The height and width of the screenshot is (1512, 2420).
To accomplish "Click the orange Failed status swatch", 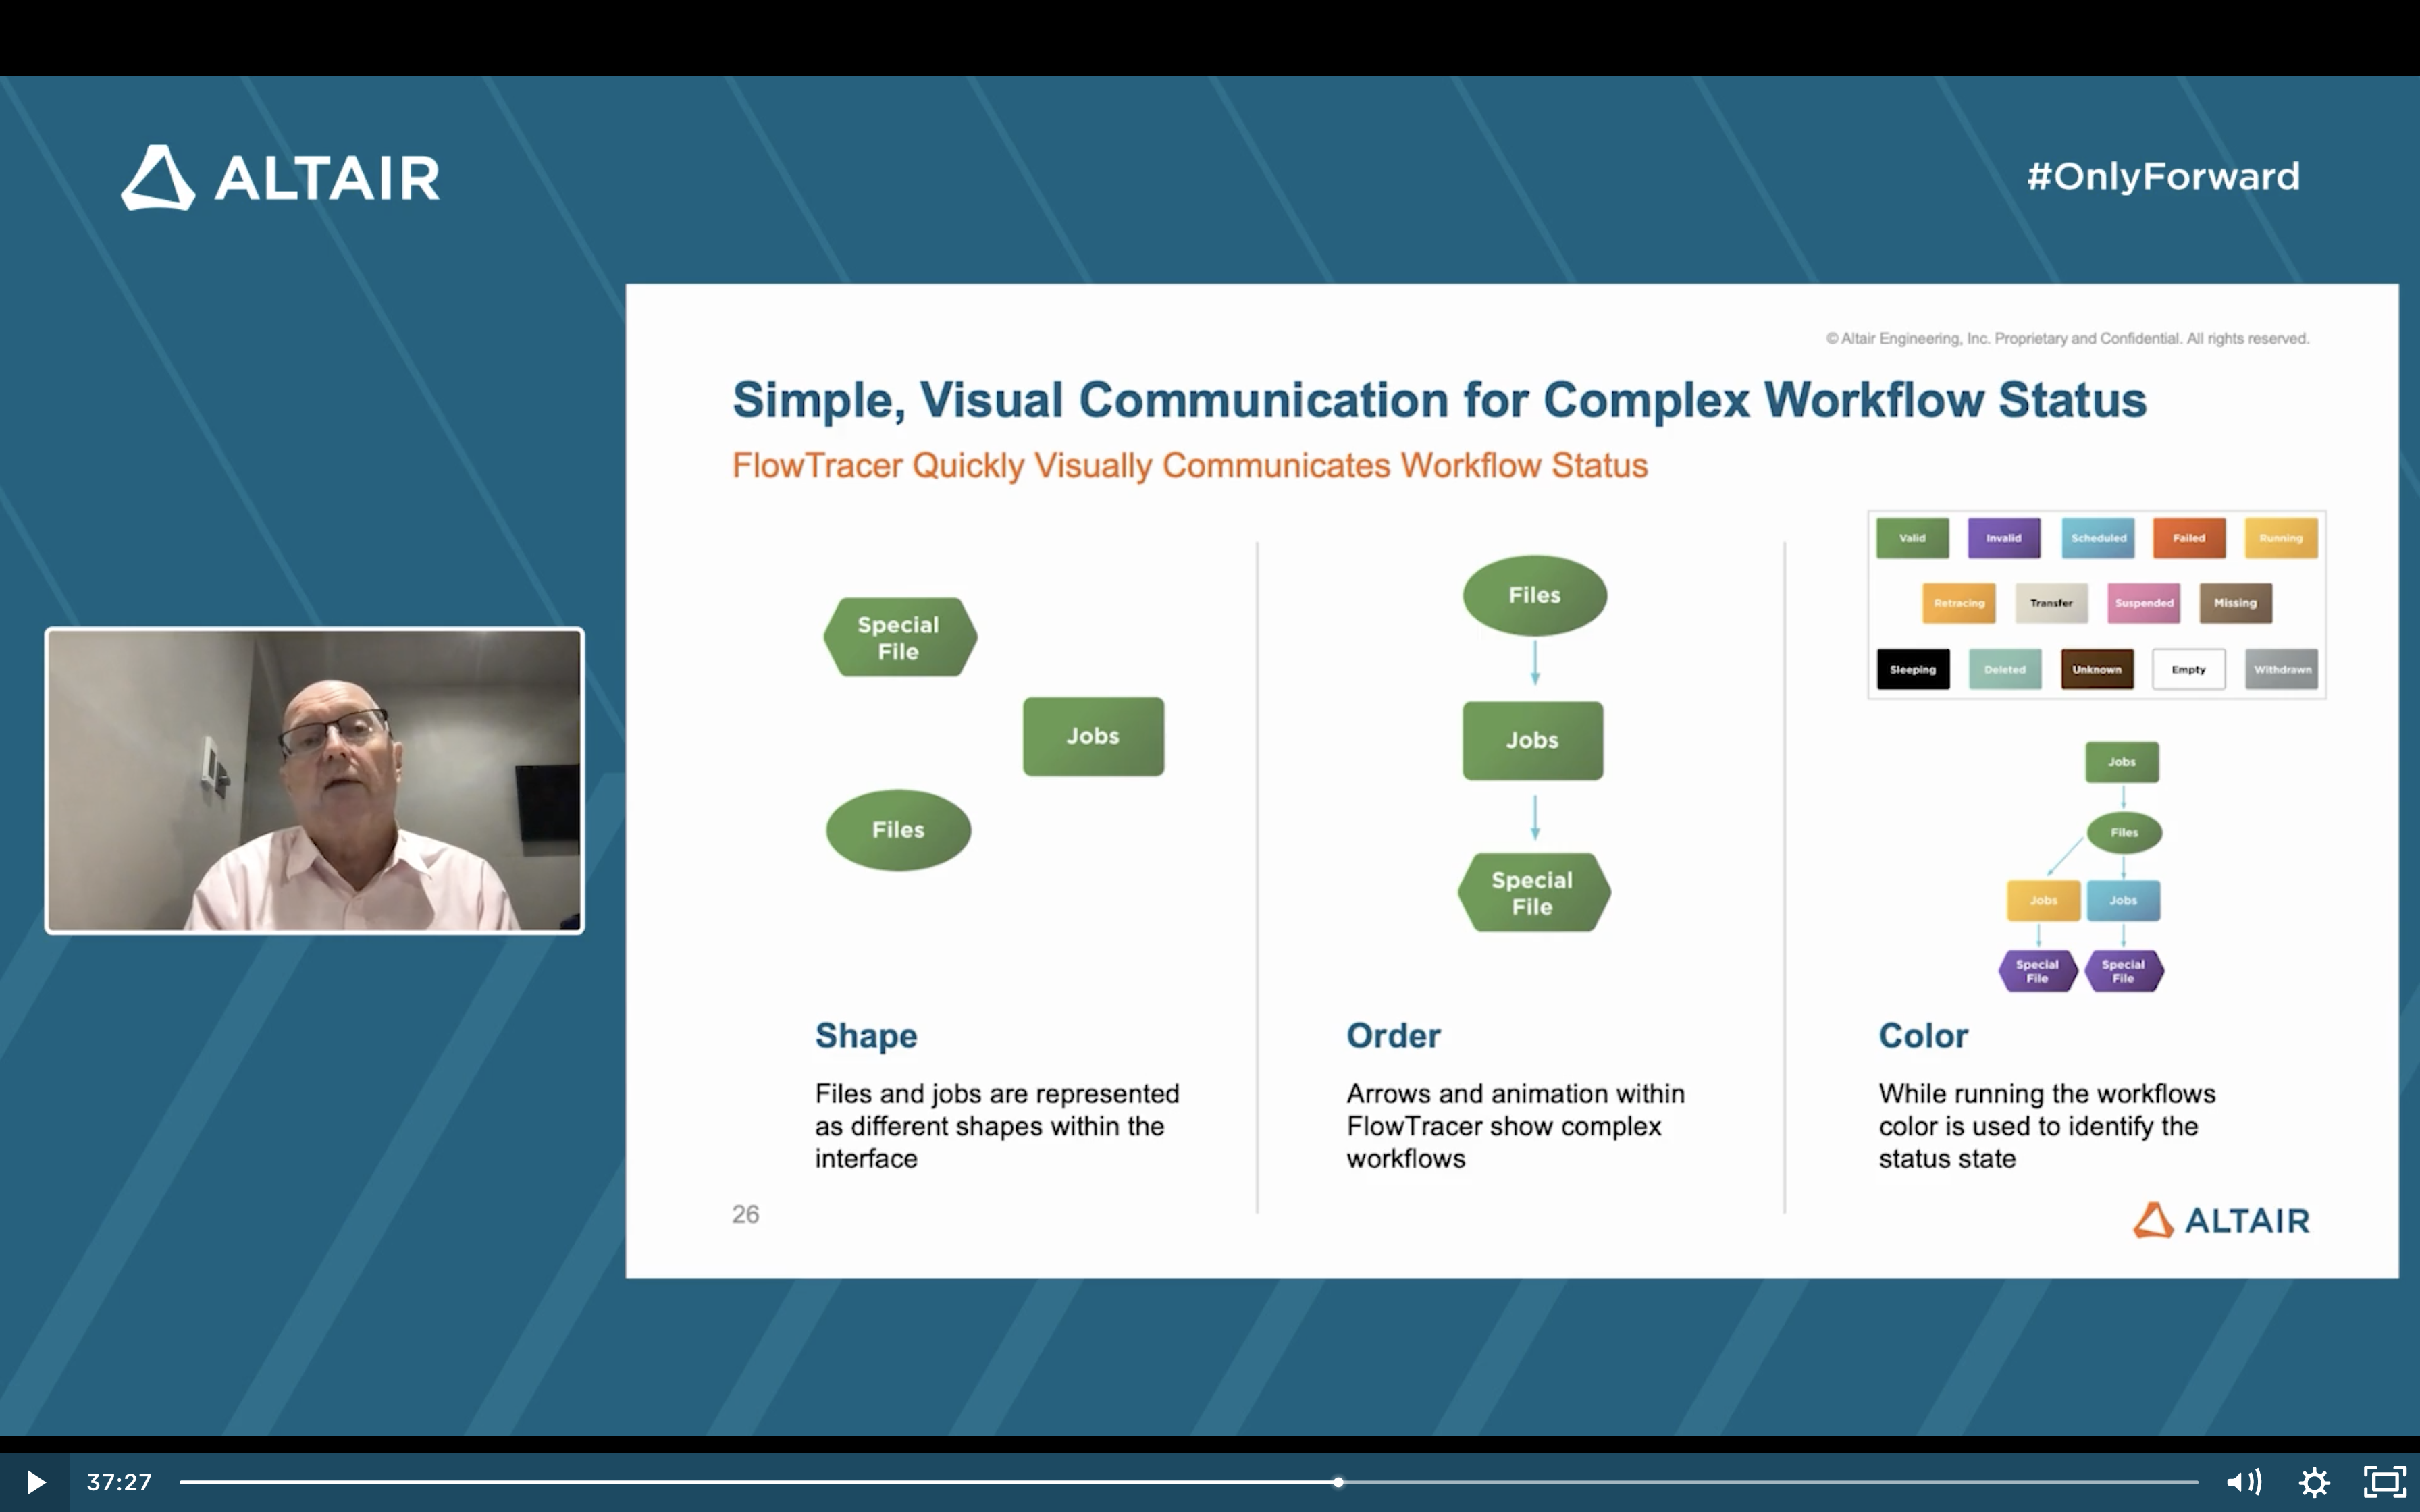I will click(x=2189, y=538).
